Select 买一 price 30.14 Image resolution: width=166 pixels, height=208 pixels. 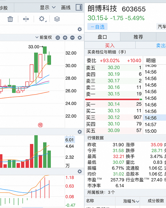(x=113, y=104)
